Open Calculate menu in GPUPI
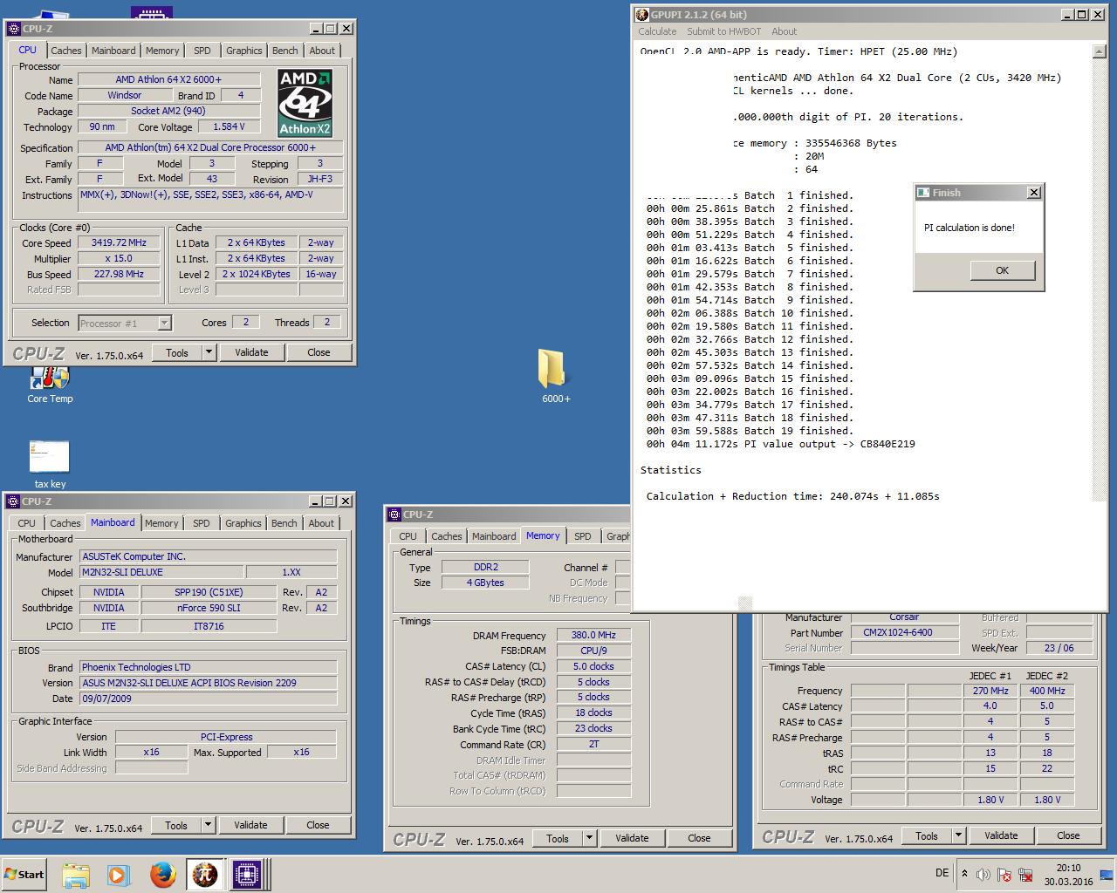The image size is (1117, 893). pos(657,31)
